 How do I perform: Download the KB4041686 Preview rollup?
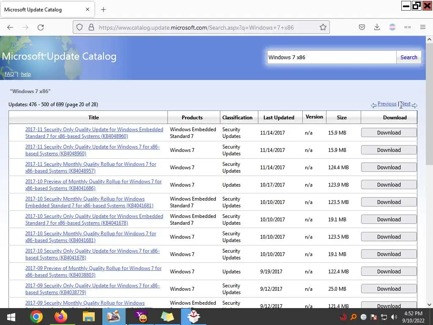pos(389,185)
